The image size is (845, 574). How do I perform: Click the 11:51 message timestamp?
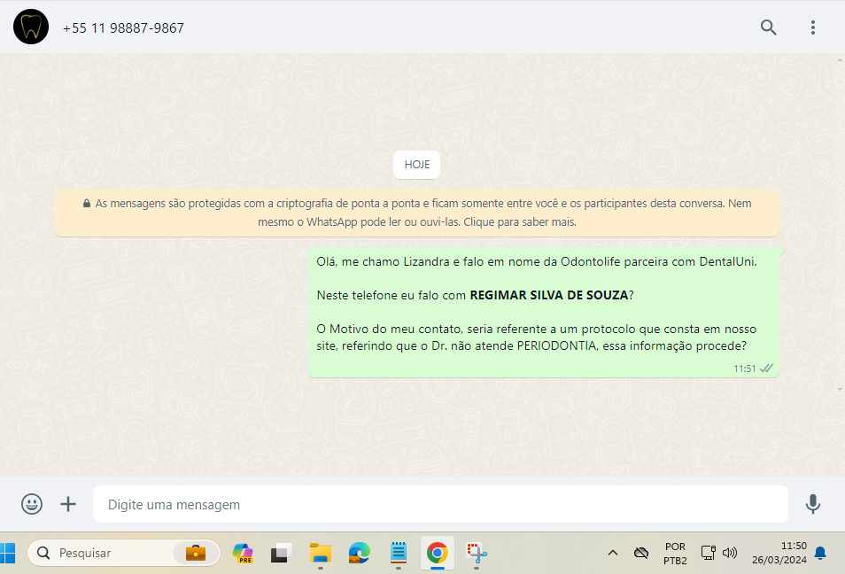744,368
